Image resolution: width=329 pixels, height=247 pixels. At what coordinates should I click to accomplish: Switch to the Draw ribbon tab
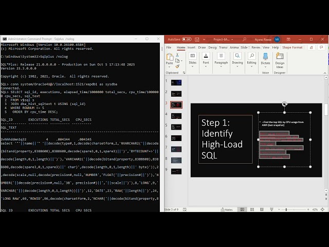click(x=202, y=47)
